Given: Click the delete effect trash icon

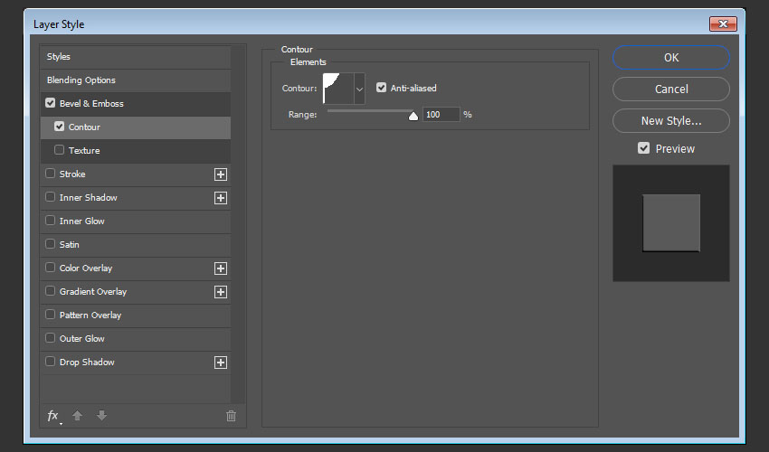Looking at the screenshot, I should pyautogui.click(x=231, y=416).
